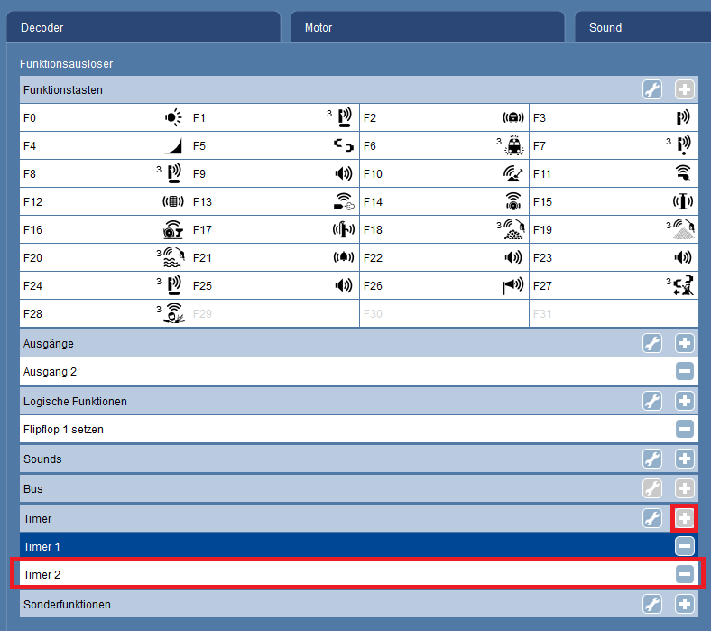711x631 pixels.
Task: Switch to the Sound tab
Action: [642, 27]
